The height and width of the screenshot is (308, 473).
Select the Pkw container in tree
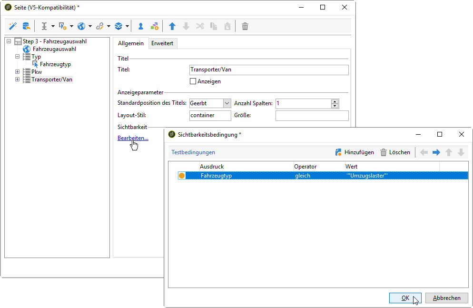(37, 72)
